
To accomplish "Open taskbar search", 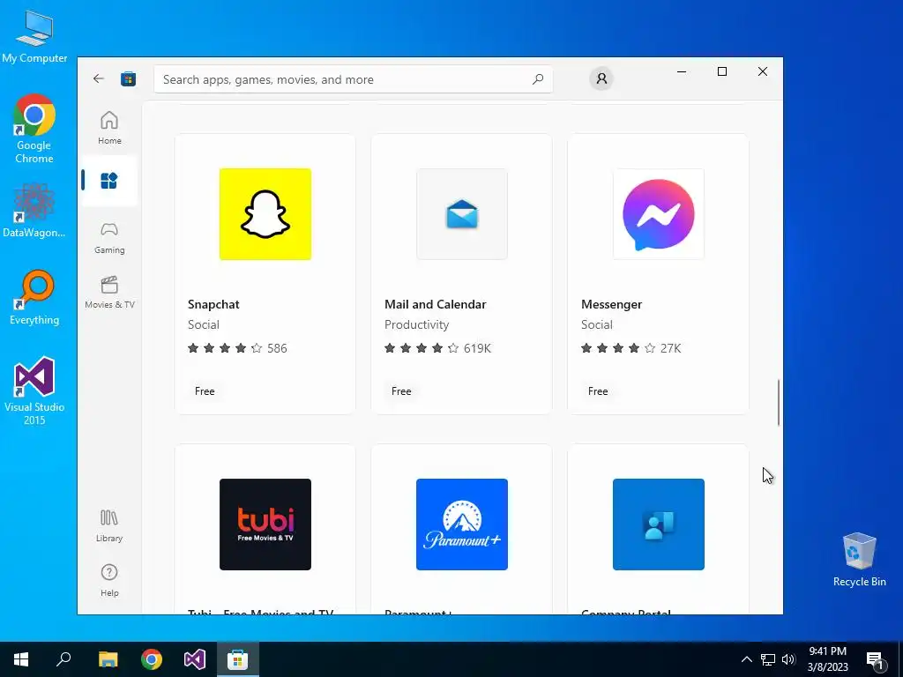I will (63, 659).
